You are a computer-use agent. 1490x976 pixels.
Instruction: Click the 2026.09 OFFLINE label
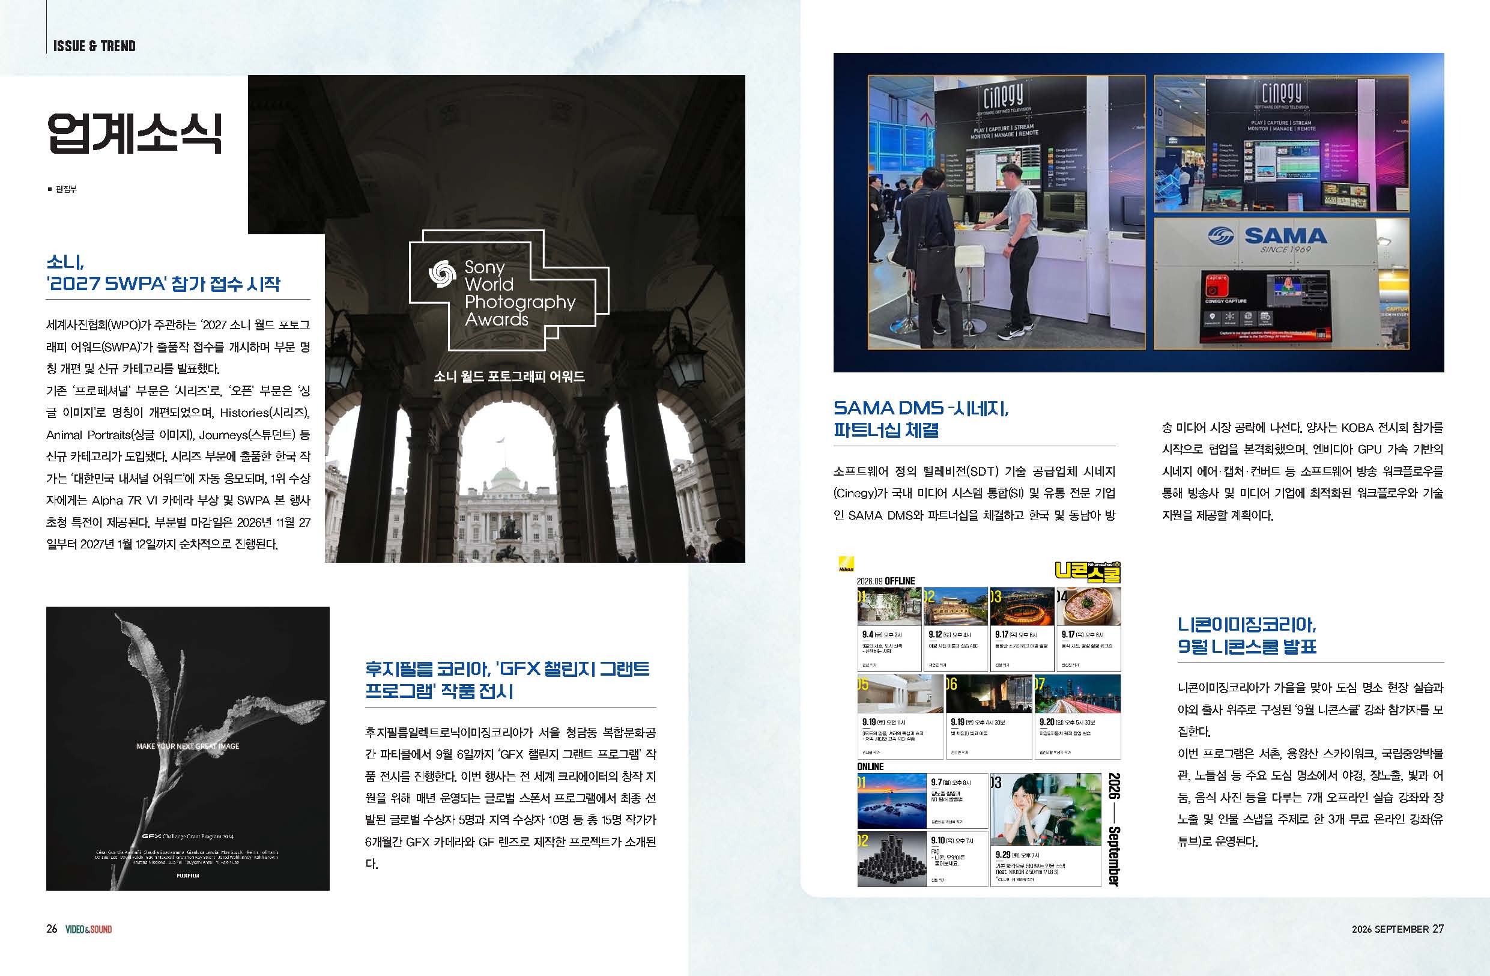[x=885, y=581]
